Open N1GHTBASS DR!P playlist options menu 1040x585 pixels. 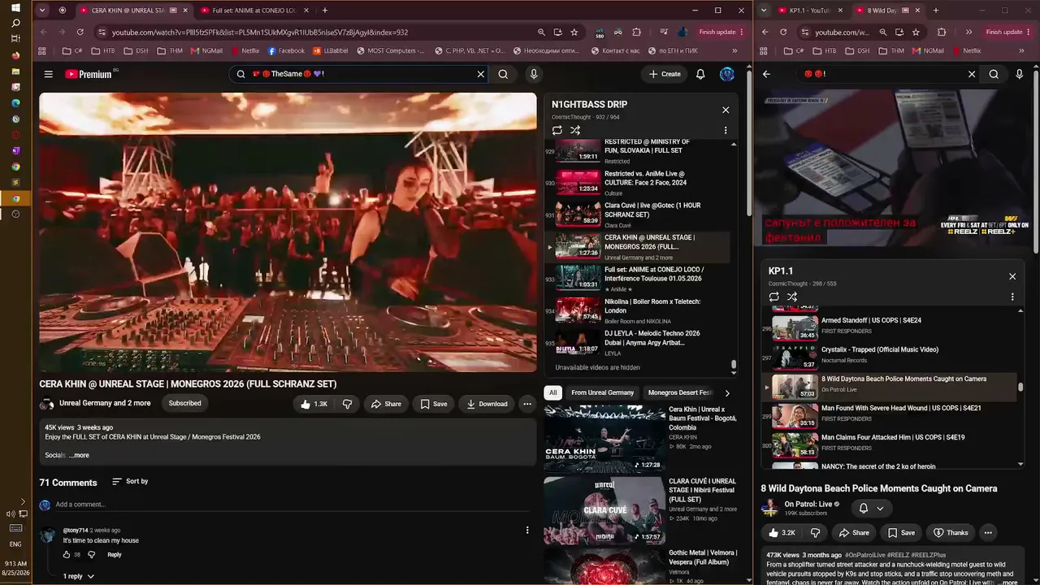point(726,130)
